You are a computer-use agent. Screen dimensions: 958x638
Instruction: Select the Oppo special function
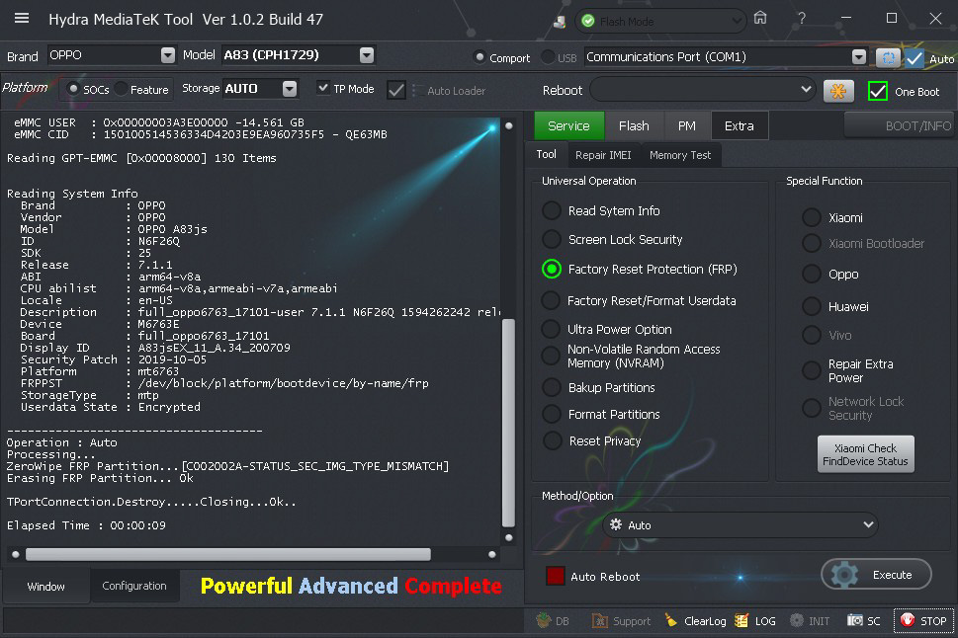coord(812,275)
